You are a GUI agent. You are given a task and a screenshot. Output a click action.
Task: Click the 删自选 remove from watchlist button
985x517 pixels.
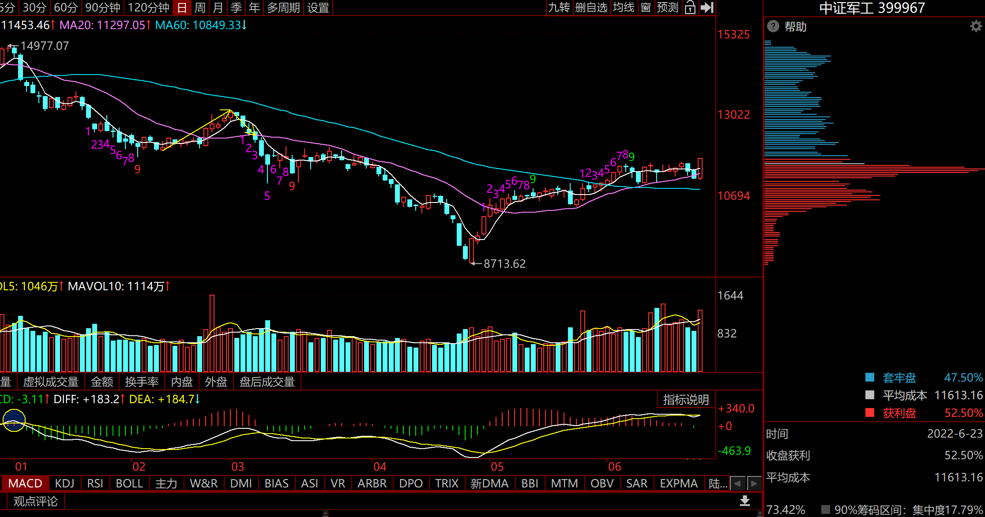coord(591,7)
